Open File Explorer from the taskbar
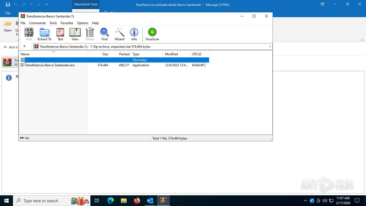Screen dimensions: 366x206 124,201
